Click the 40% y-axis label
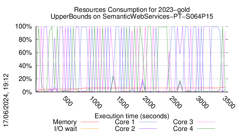The width and height of the screenshot is (240, 134). coord(25,66)
